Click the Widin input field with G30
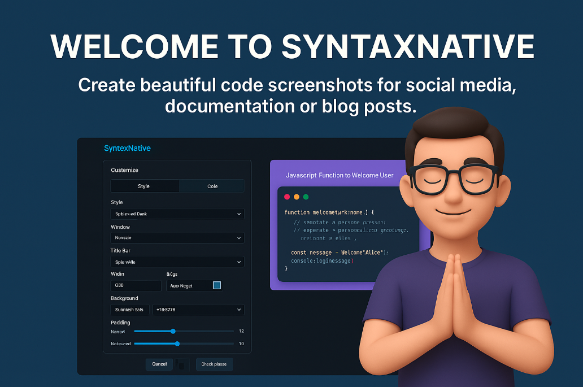583x387 pixels. click(136, 285)
